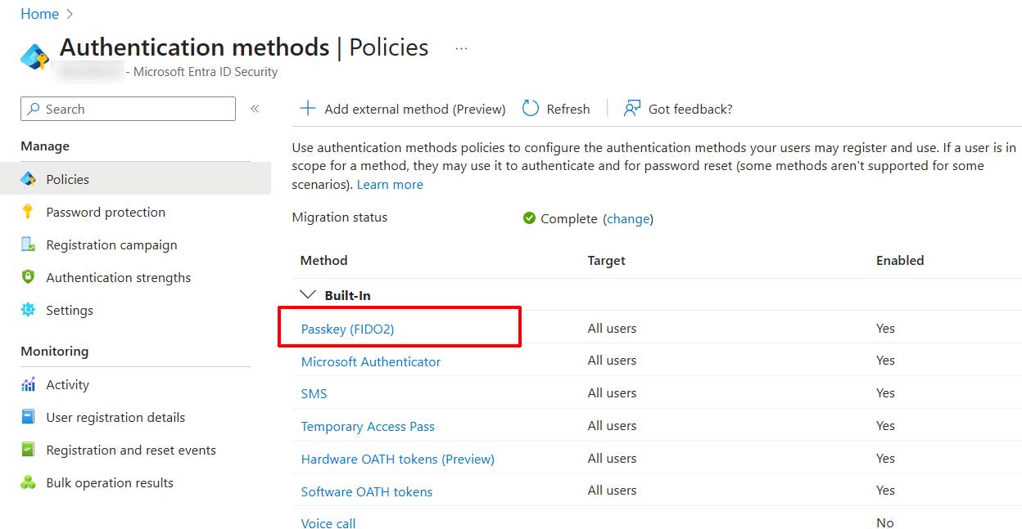Click the Registration and reset events icon
Image resolution: width=1022 pixels, height=529 pixels.
[29, 450]
